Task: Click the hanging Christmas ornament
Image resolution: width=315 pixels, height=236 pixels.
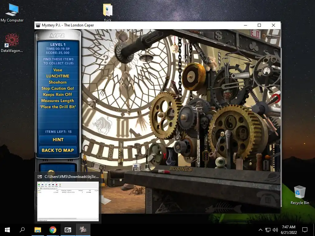Action: pos(175,48)
